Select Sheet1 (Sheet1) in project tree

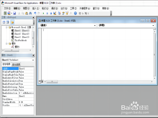pyautogui.click(x=20, y=31)
